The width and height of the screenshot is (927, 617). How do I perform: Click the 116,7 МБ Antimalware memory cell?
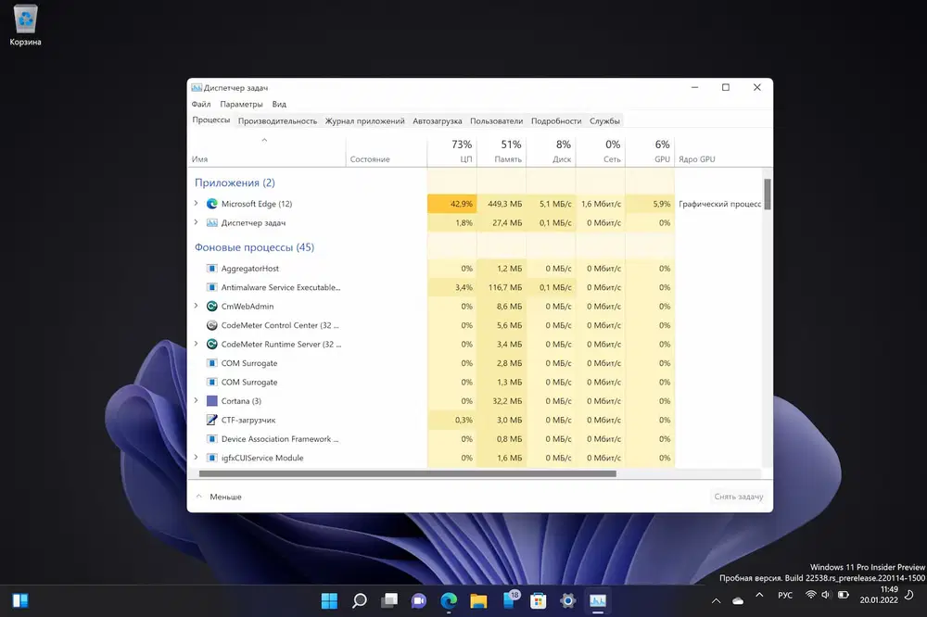(x=502, y=287)
